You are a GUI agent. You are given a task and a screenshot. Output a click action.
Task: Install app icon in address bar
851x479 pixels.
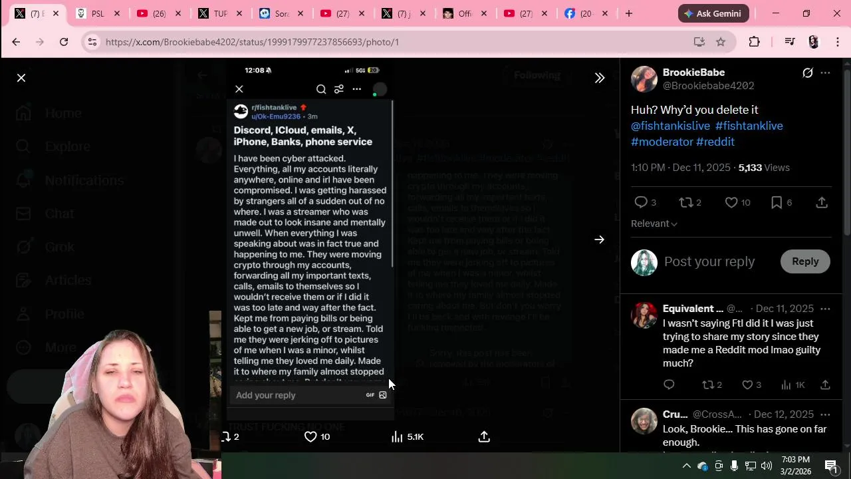point(699,42)
